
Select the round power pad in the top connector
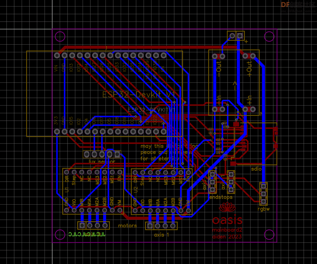[x=232, y=36]
